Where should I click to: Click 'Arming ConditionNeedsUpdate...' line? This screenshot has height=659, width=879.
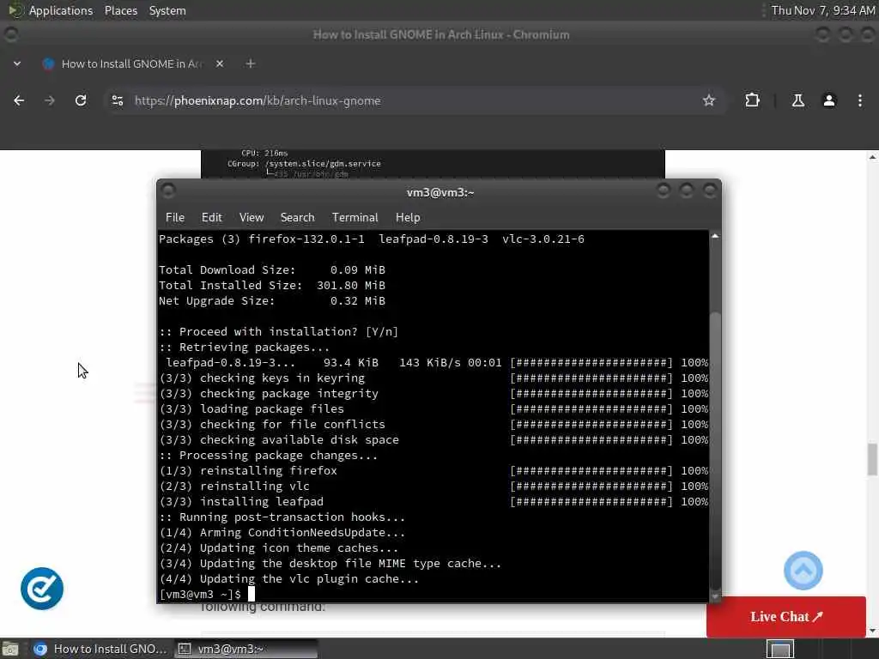tap(282, 532)
